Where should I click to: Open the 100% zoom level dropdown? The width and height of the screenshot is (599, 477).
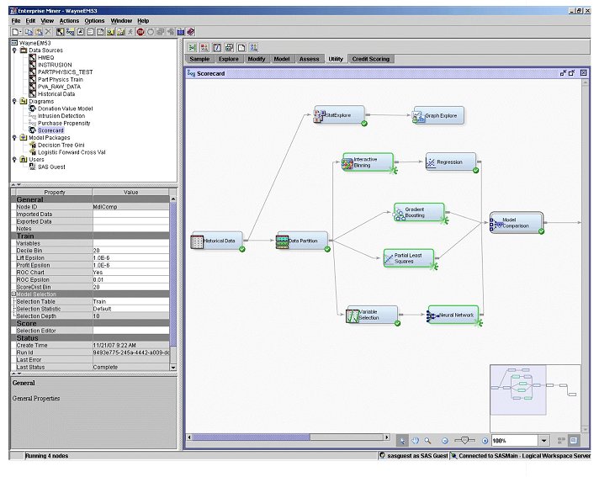coord(543,440)
